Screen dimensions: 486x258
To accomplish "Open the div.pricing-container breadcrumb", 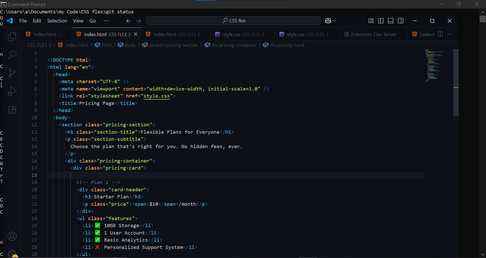I will (x=230, y=45).
